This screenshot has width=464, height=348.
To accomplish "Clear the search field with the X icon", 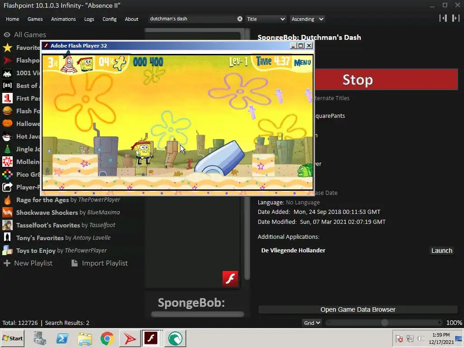I will 240,19.
